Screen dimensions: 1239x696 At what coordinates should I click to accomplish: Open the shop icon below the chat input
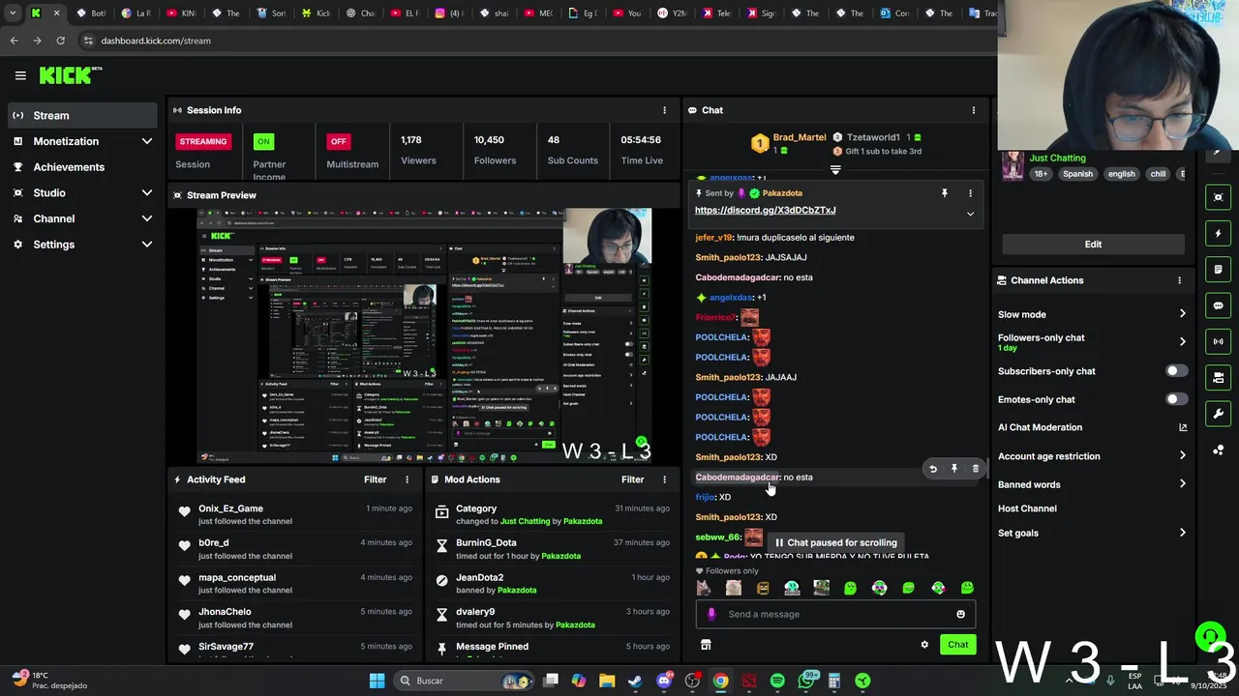point(706,645)
